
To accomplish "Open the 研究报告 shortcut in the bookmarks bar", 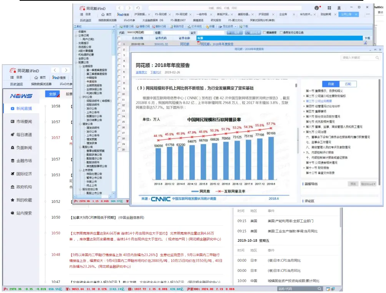I will click(216, 20).
